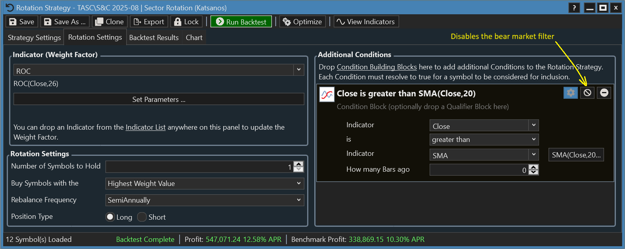Viewport: 625px width, 249px height.
Task: Select the Long position type
Action: (x=110, y=217)
